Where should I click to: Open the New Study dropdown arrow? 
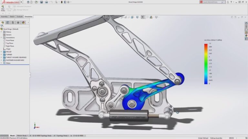3,13
